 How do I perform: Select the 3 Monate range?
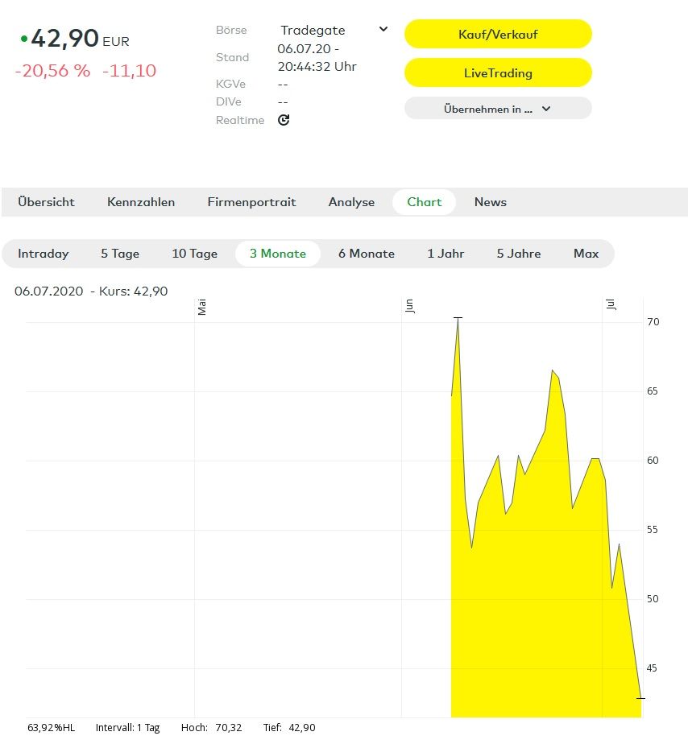tap(277, 254)
